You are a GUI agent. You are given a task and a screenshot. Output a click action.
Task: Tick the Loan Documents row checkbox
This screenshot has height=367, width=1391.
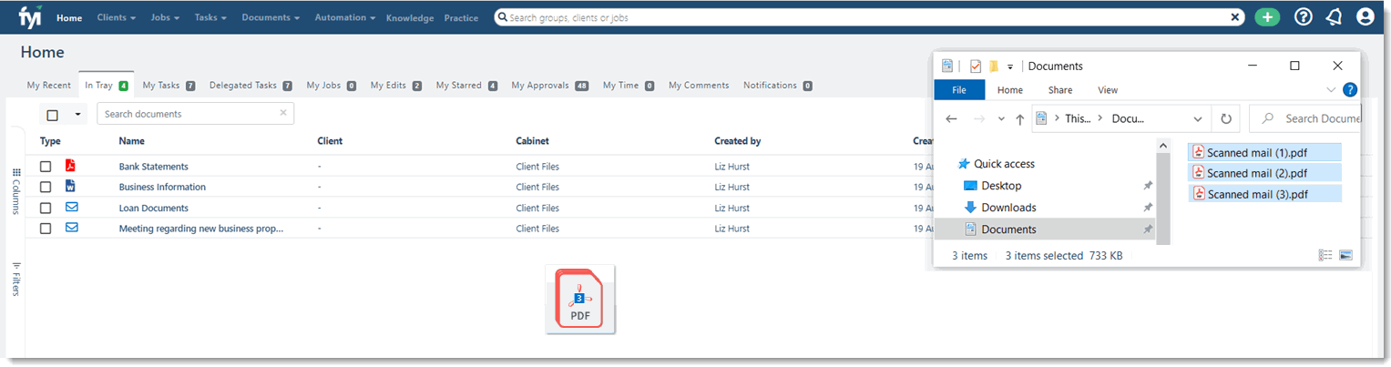[46, 208]
